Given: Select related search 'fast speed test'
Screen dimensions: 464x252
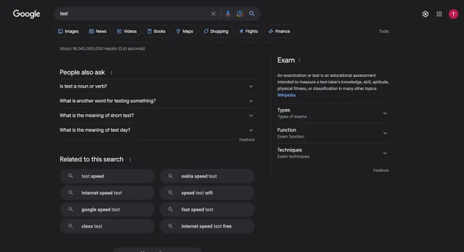Looking at the screenshot, I should tap(207, 210).
